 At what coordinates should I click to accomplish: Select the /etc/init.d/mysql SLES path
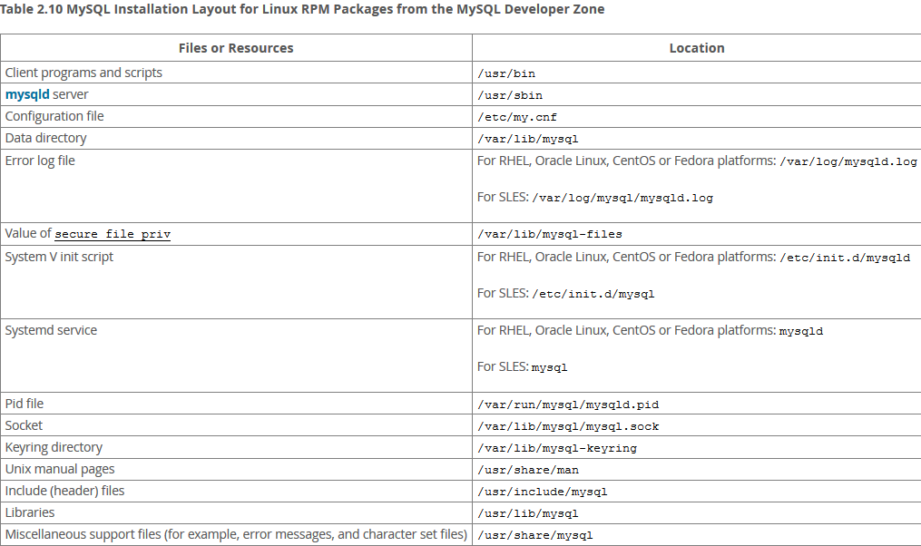tap(593, 294)
